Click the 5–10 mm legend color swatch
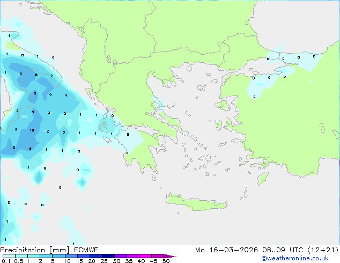The height and width of the screenshot is (263, 340). tap(58, 256)
